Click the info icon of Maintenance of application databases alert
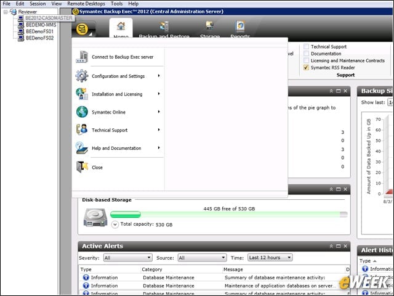Image resolution: width=394 pixels, height=296 pixels. [x=86, y=286]
